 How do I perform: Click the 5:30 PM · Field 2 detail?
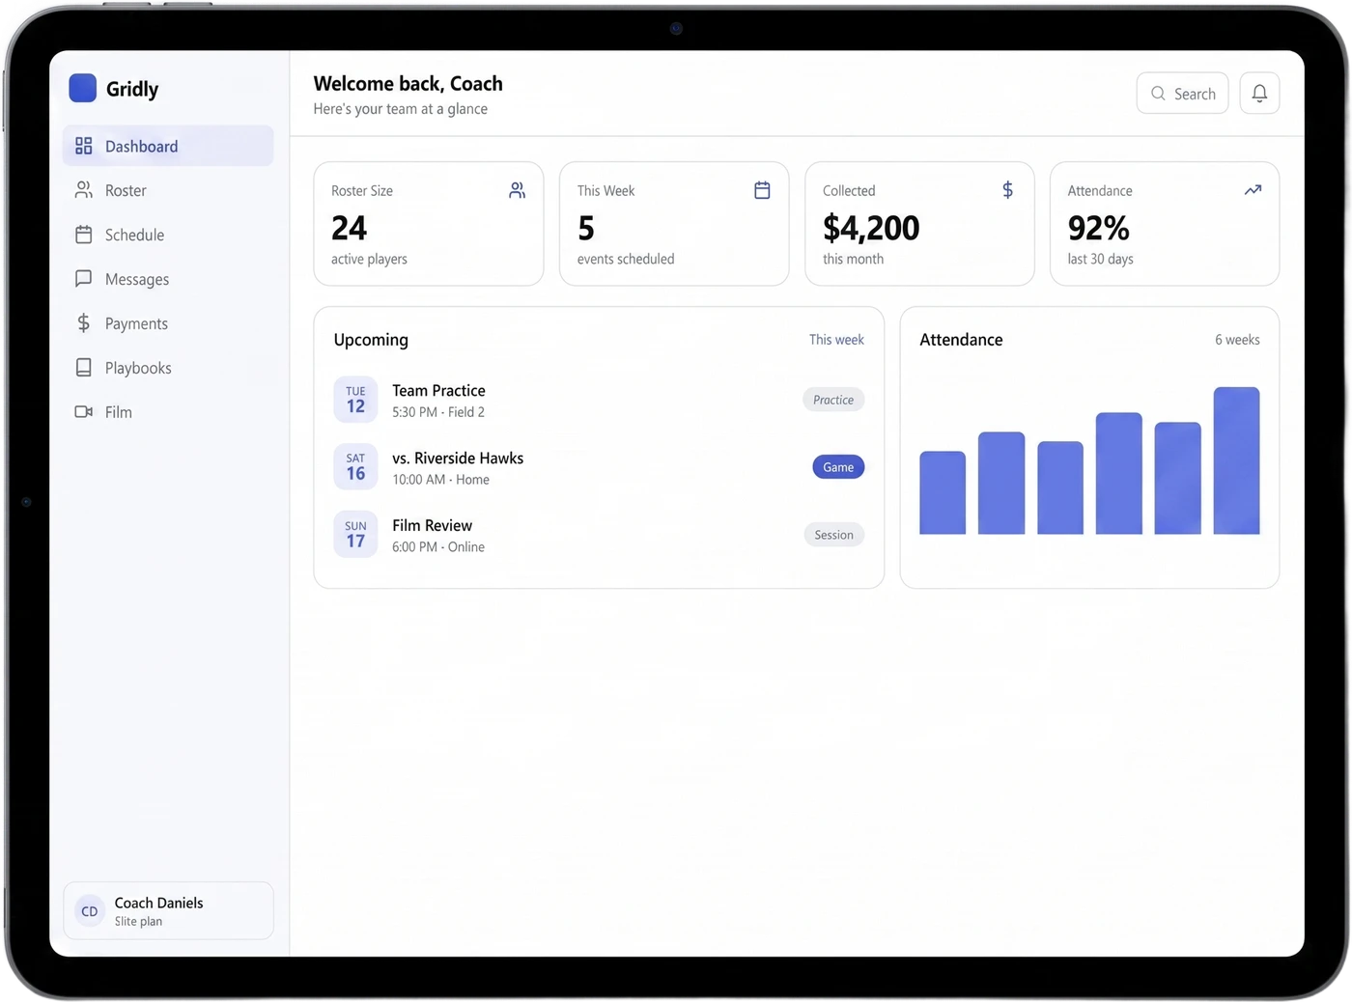point(438,412)
